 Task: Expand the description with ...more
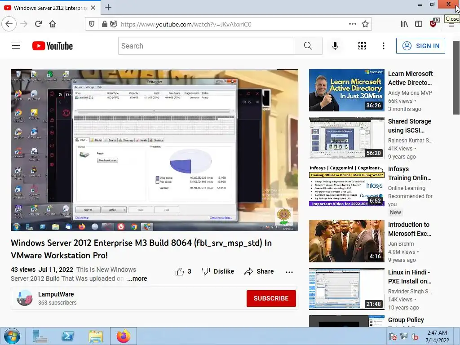tap(137, 279)
